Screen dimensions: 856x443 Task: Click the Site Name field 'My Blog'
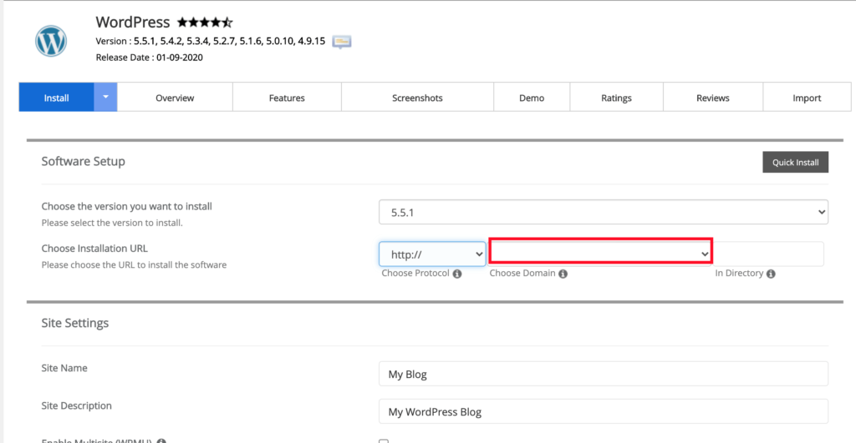point(604,374)
